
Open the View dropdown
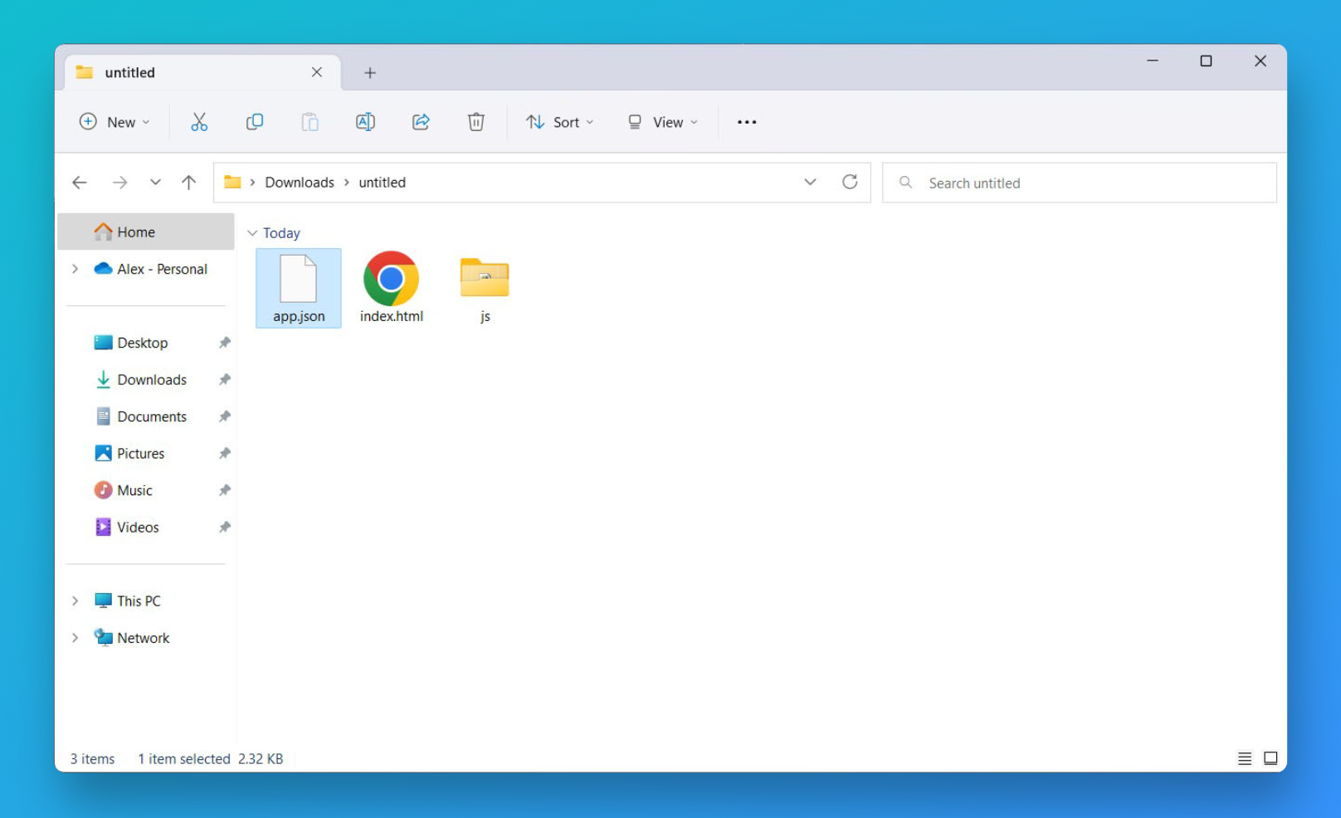(x=661, y=121)
